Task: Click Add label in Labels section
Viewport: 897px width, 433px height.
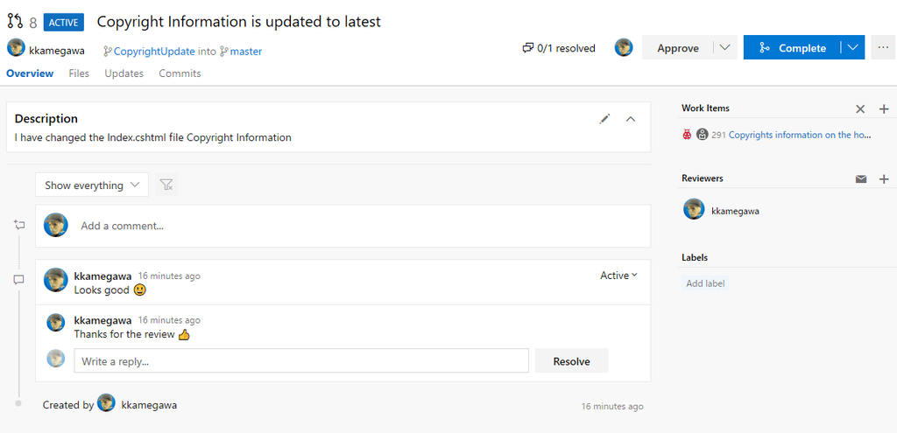Action: pyautogui.click(x=705, y=283)
